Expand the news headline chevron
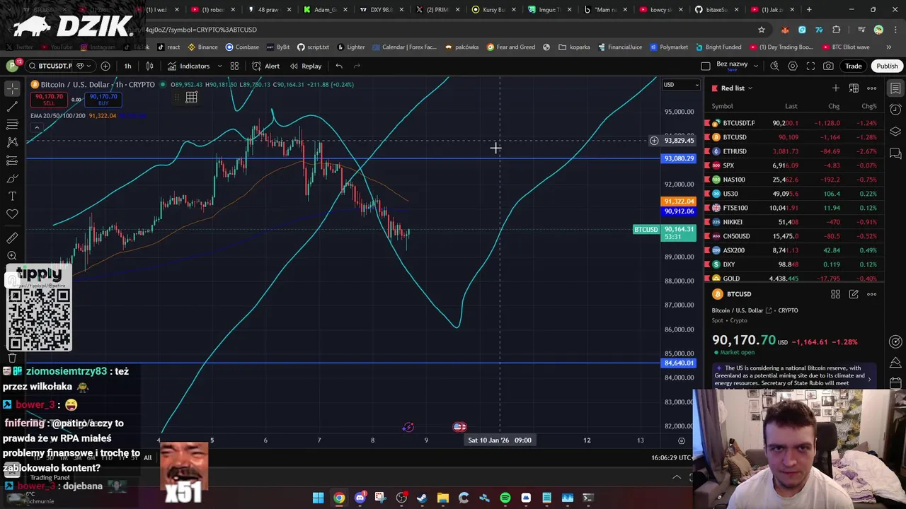The height and width of the screenshot is (509, 906). coord(870,379)
